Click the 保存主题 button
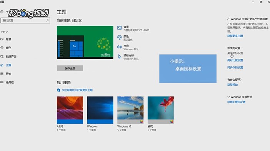Image resolution: width=270 pixels, height=151 pixels. (x=70, y=68)
